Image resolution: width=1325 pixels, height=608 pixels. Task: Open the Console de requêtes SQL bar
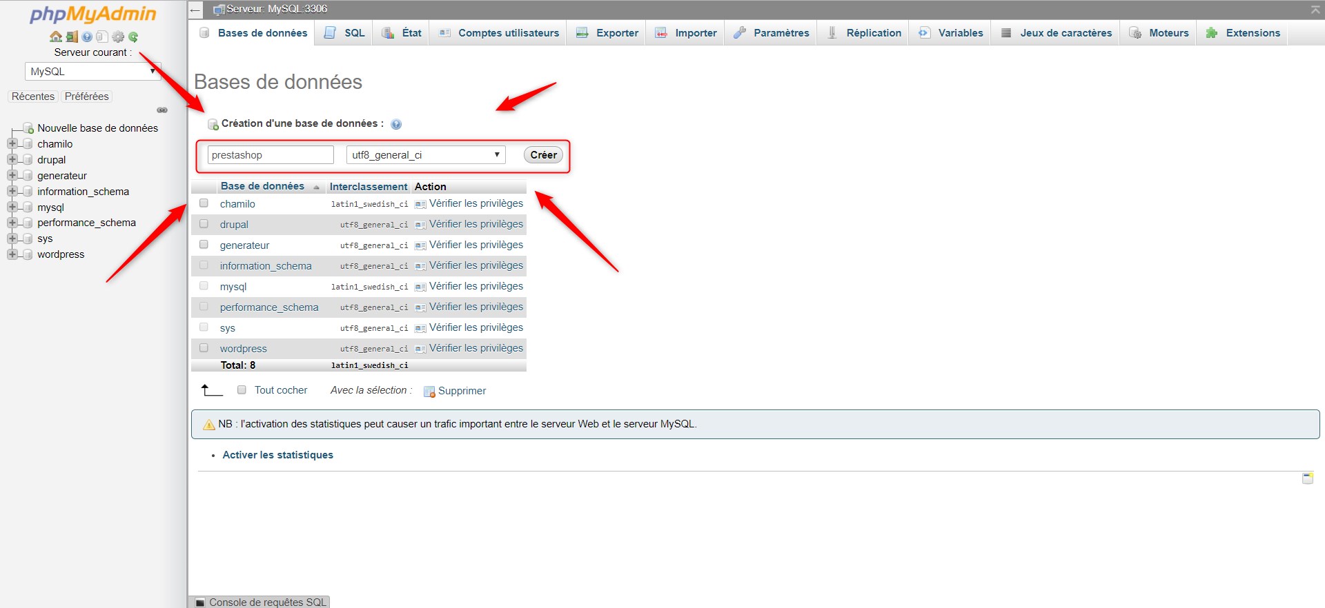[x=261, y=602]
